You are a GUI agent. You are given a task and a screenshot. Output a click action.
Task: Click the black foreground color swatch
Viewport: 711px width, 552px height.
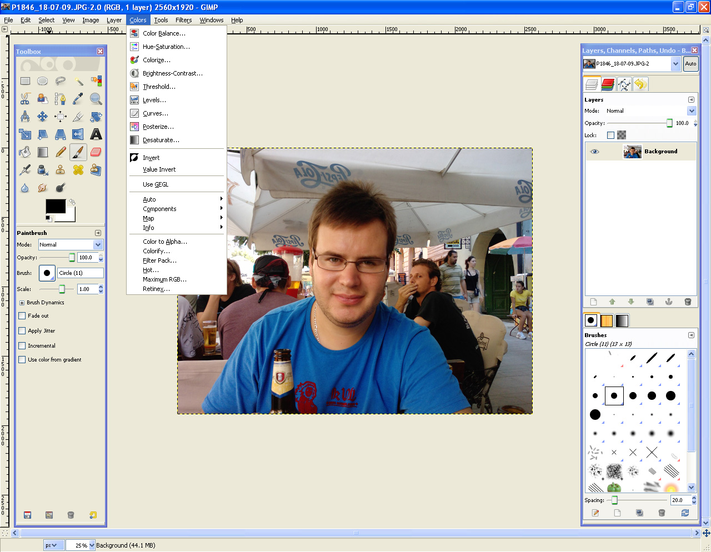(56, 206)
